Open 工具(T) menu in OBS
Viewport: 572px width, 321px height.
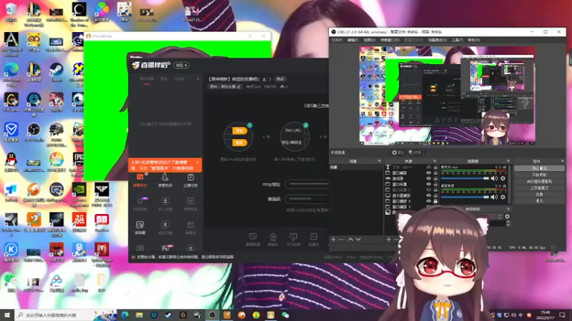[x=457, y=40]
